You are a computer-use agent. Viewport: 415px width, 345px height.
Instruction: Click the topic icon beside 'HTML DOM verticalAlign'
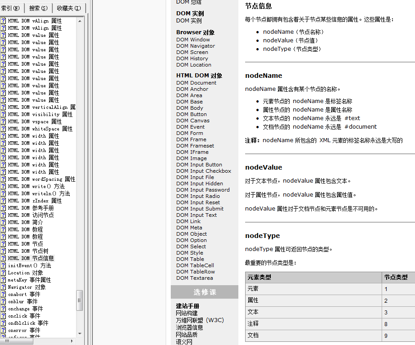pos(3,107)
